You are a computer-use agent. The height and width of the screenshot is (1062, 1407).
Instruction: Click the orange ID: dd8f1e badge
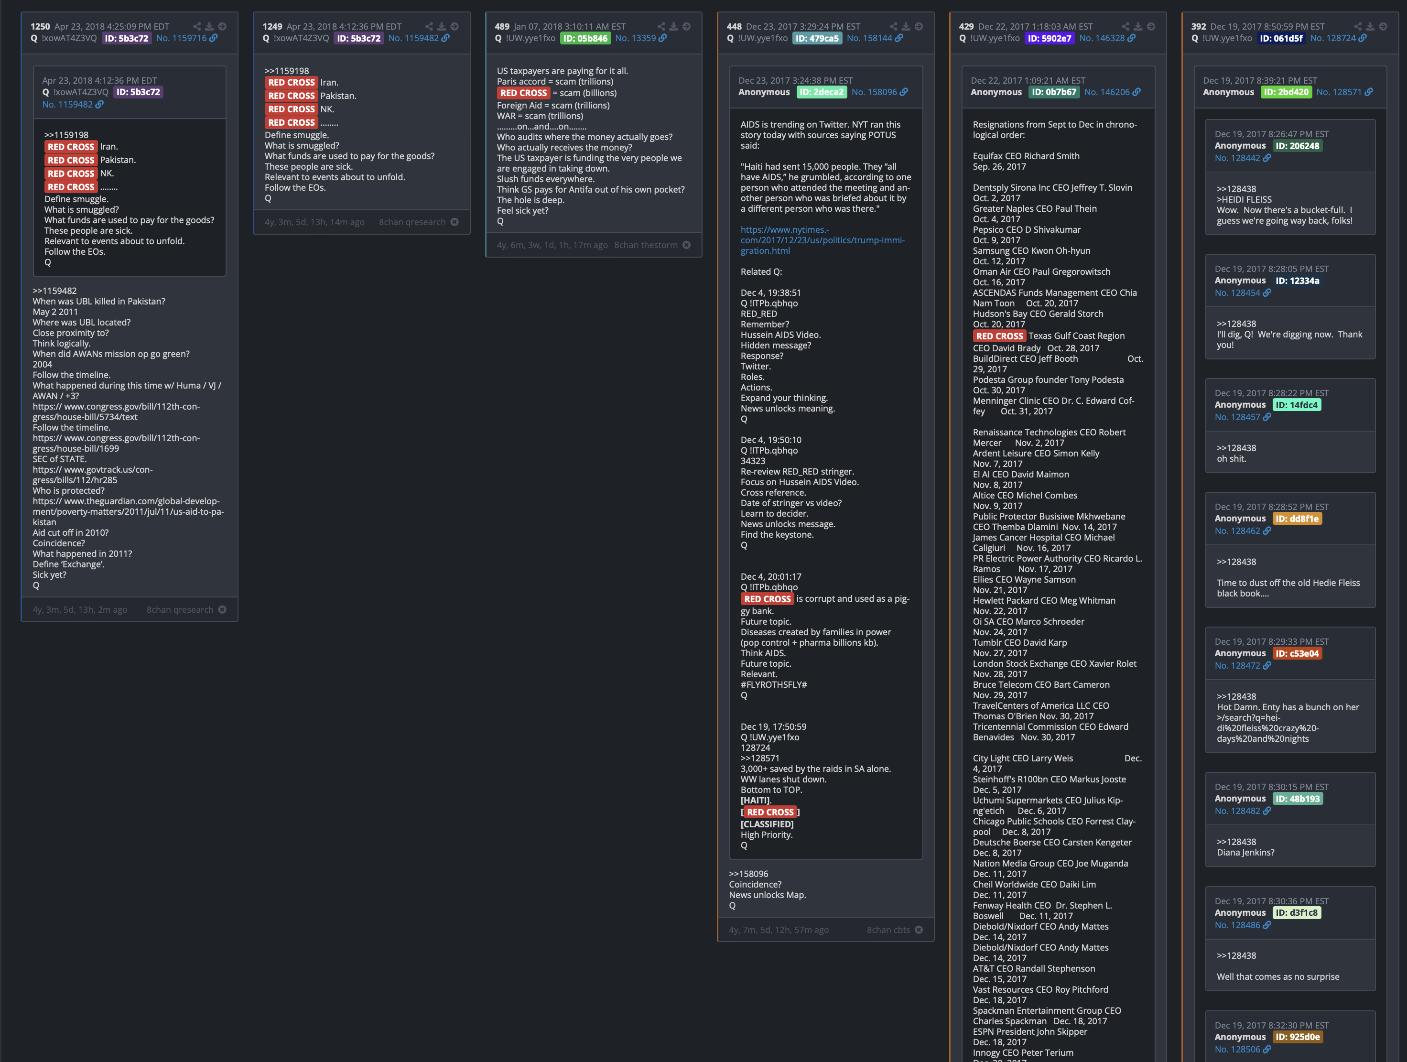(x=1298, y=519)
